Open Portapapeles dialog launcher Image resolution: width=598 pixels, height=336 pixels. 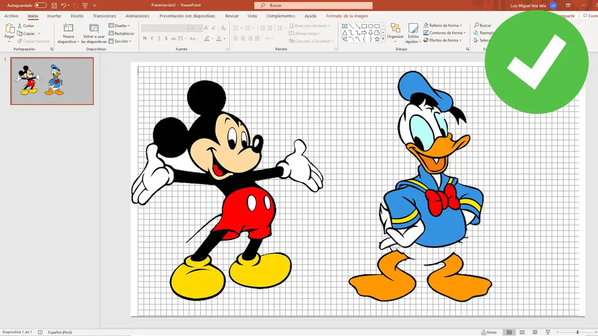pyautogui.click(x=52, y=49)
